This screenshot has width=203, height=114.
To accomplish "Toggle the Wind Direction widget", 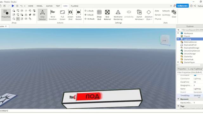I will point(53,15).
